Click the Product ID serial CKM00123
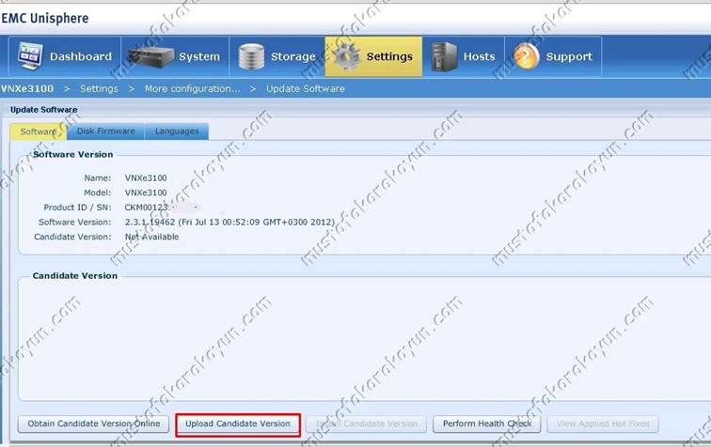Screen dimensions: 711x447 click(147, 208)
